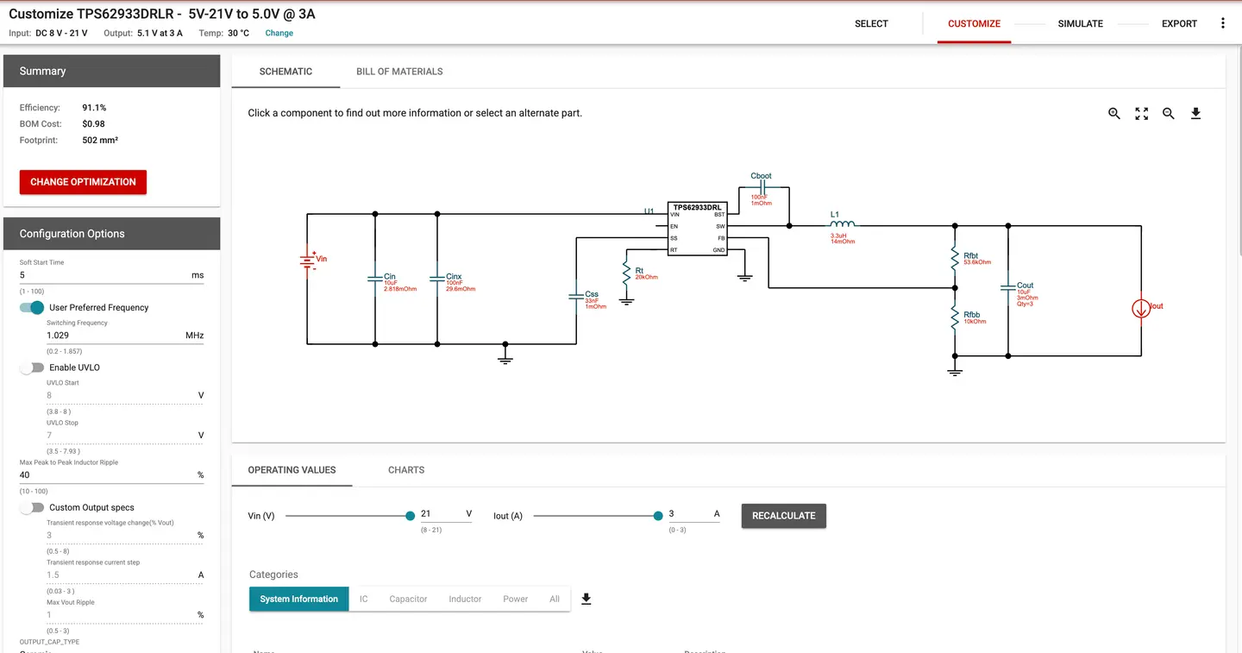Click the Iout current value field
Image resolution: width=1242 pixels, height=653 pixels.
[x=694, y=514]
